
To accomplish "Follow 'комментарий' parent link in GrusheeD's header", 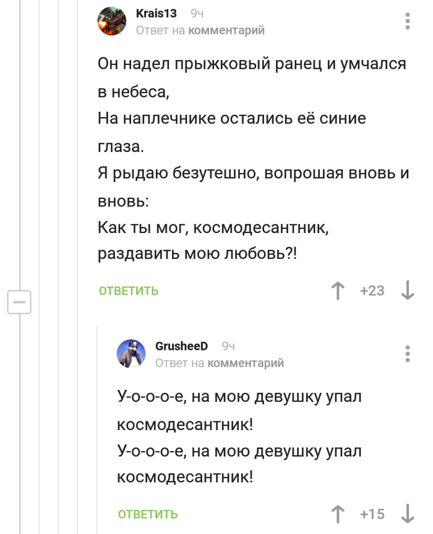I will coord(246,363).
